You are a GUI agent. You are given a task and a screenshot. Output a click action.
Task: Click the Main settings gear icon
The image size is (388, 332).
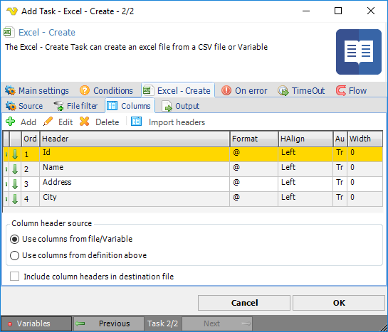10,91
